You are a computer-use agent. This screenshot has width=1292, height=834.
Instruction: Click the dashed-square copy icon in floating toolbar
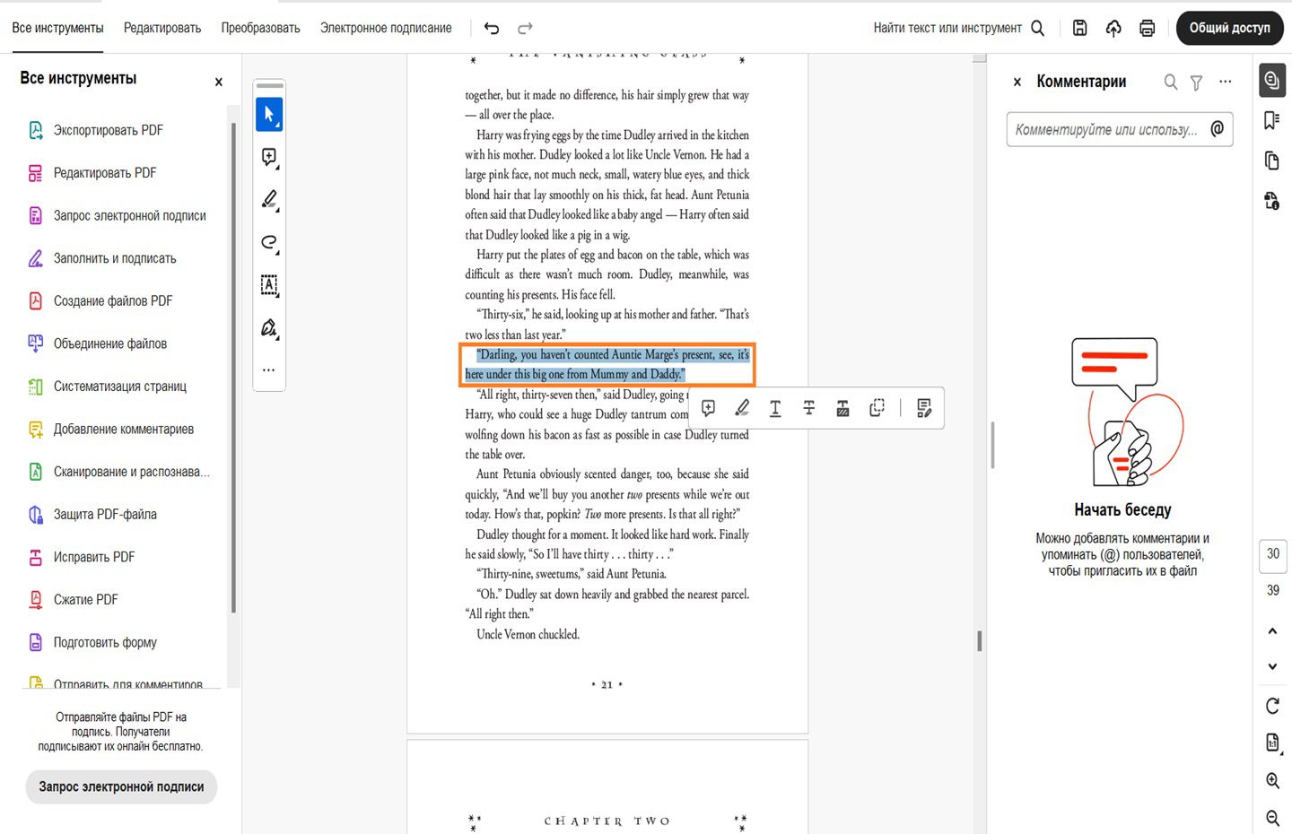click(x=877, y=409)
